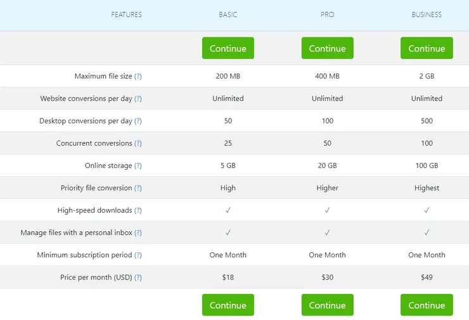This screenshot has height=320, width=469.
Task: Click the '25' concurrent conversions value
Action: 228,143
